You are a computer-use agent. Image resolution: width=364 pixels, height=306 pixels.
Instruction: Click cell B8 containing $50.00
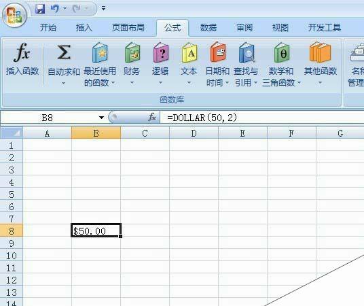pos(96,231)
